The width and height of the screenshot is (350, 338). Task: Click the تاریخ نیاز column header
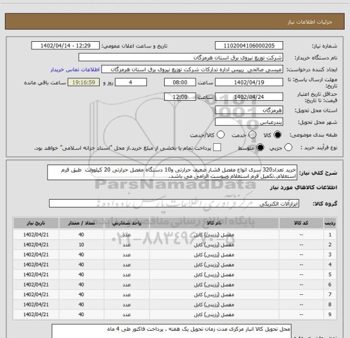(36, 223)
